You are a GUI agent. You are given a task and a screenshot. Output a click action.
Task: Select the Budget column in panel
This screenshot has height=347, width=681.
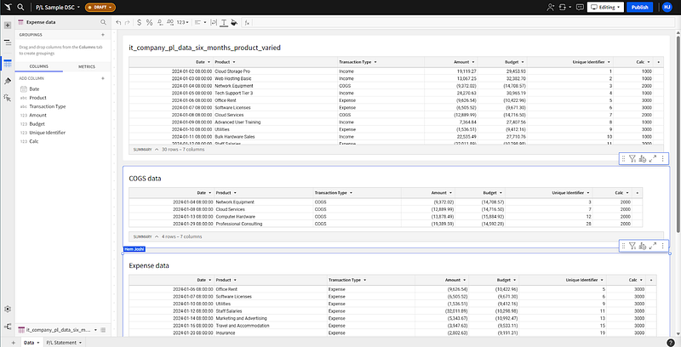[x=37, y=123]
